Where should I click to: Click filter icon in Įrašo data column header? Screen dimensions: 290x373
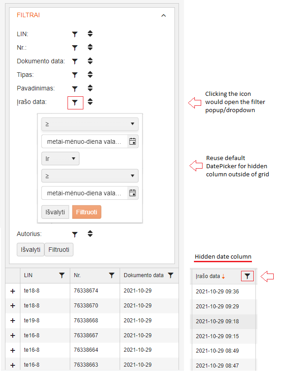(247, 276)
